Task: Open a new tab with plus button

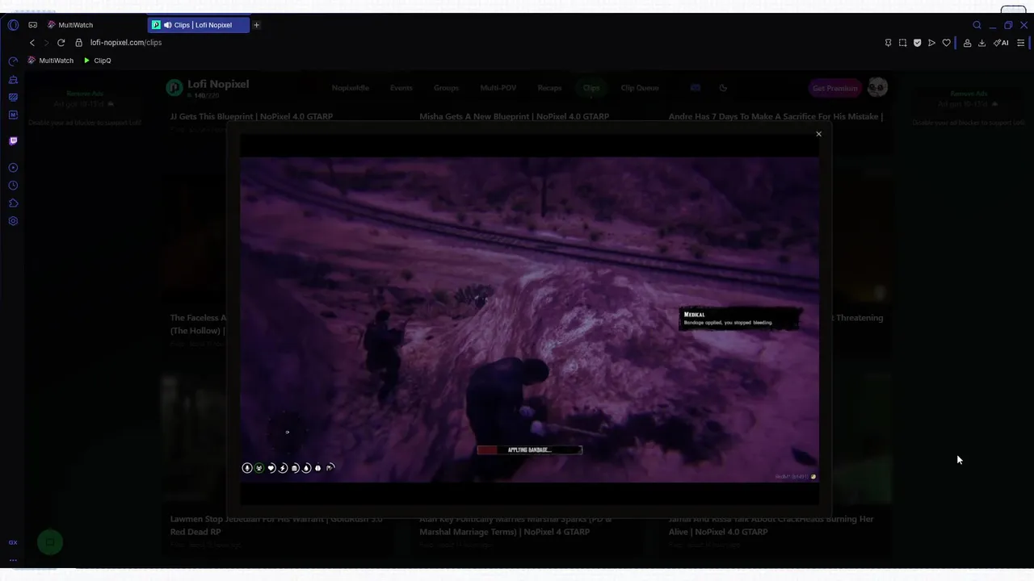Action: coord(257,25)
